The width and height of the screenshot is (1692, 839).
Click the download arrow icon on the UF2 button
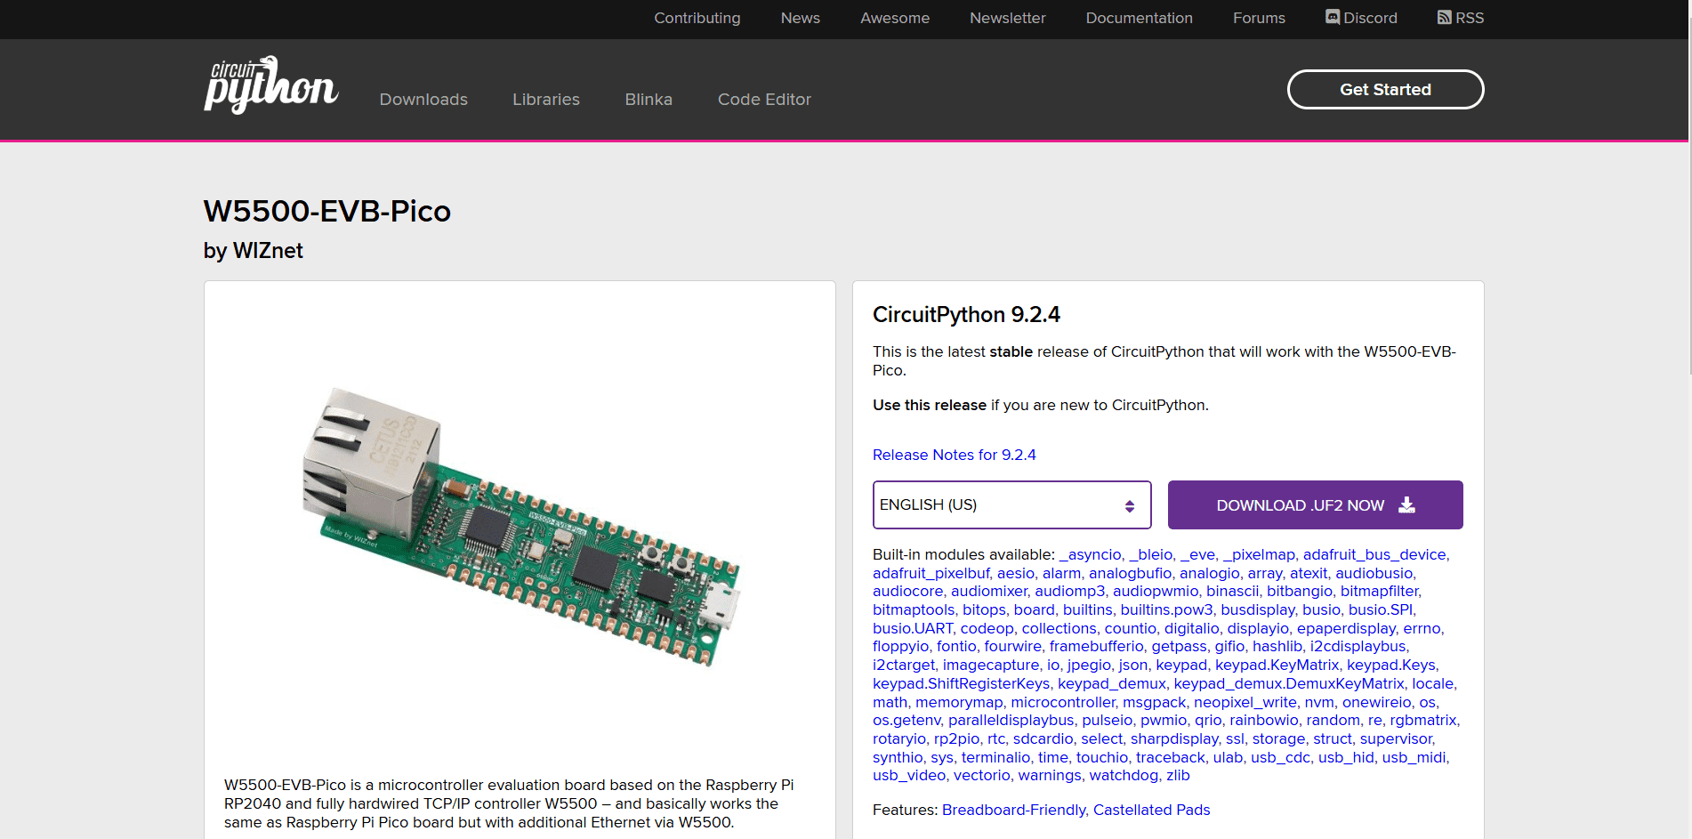point(1406,505)
